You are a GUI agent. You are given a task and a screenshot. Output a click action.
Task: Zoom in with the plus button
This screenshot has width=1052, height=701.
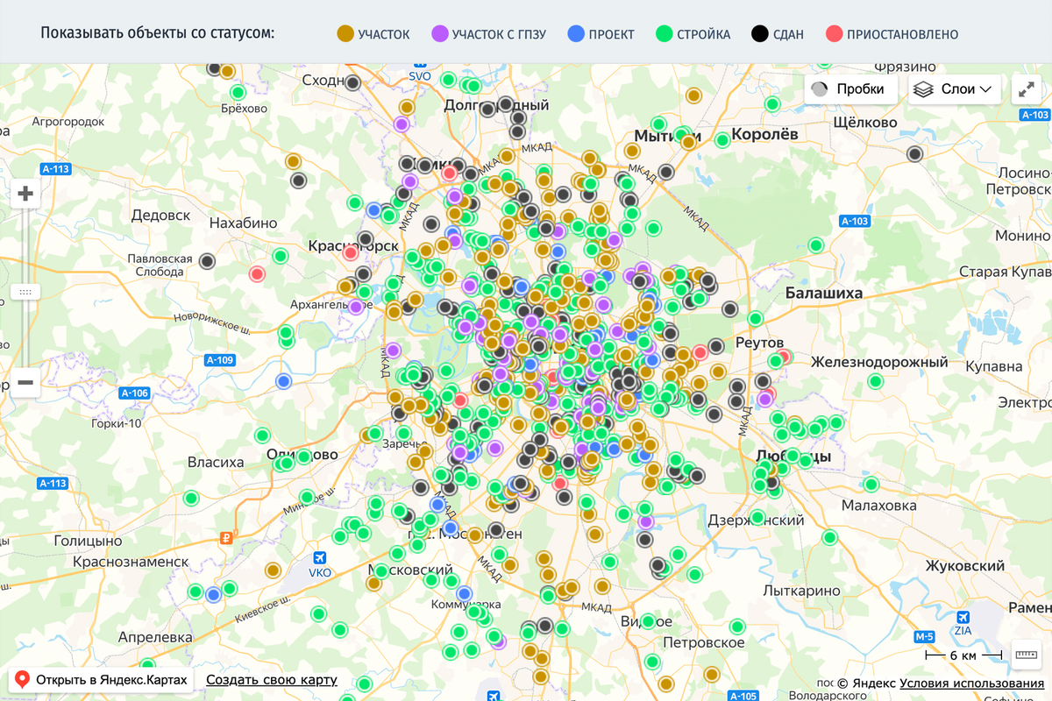click(25, 194)
